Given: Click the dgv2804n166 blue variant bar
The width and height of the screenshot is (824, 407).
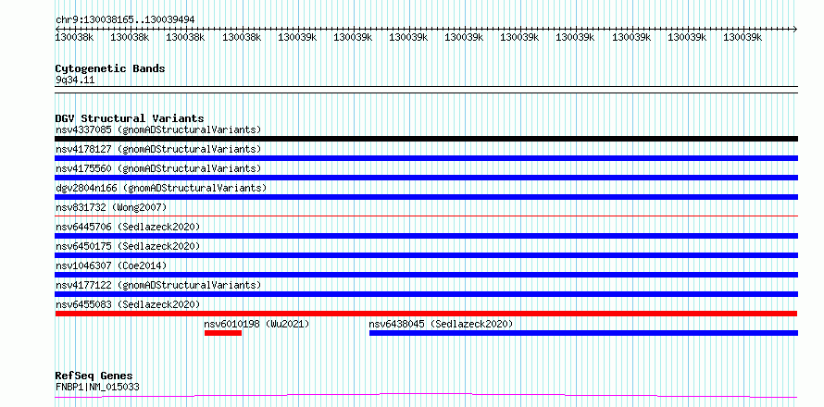Looking at the screenshot, I should click(426, 197).
